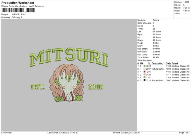Screen dimensions: 191x135
Task: Click the 'Brand' column header
Action: point(175,63)
